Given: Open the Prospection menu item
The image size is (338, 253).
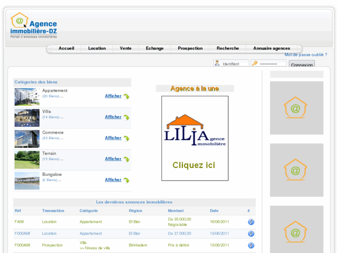Looking at the screenshot, I should 190,48.
